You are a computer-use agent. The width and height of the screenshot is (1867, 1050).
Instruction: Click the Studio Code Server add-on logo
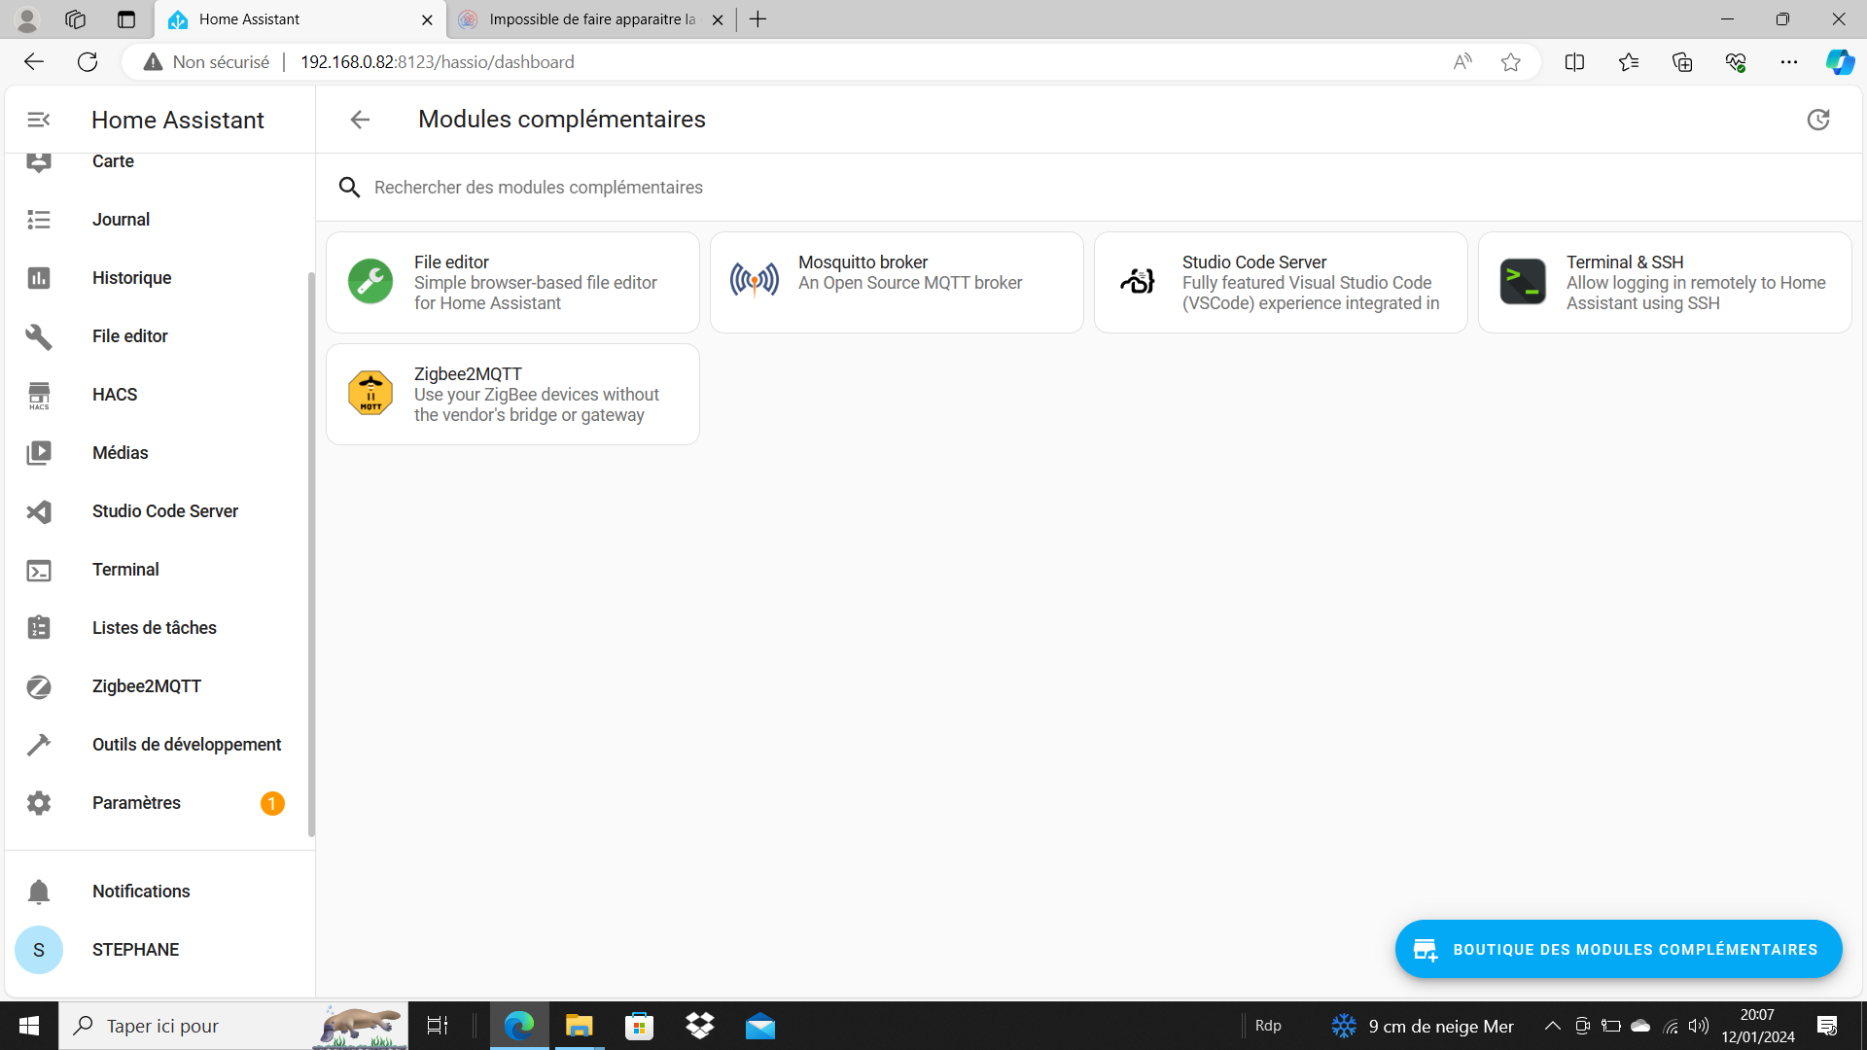click(x=1139, y=281)
